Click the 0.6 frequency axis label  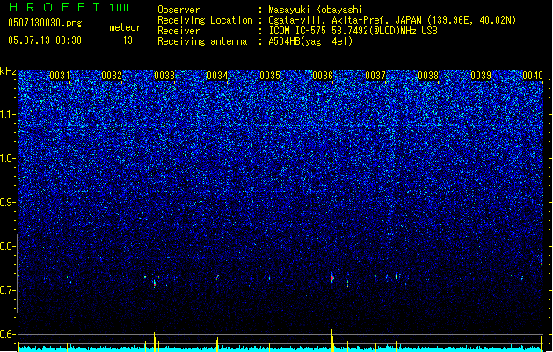[7, 334]
